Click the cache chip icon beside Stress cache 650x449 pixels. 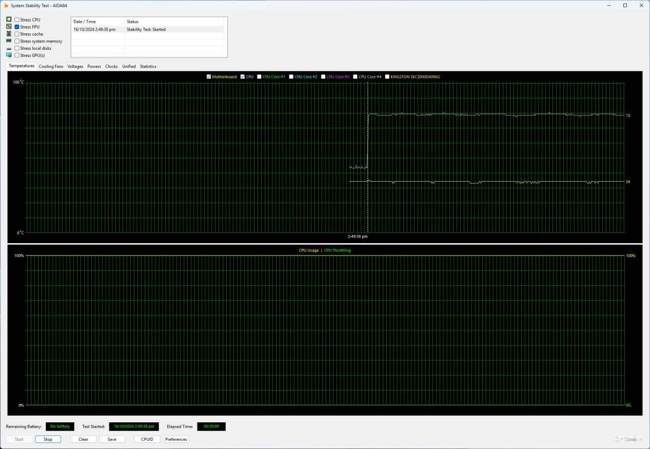click(9, 34)
